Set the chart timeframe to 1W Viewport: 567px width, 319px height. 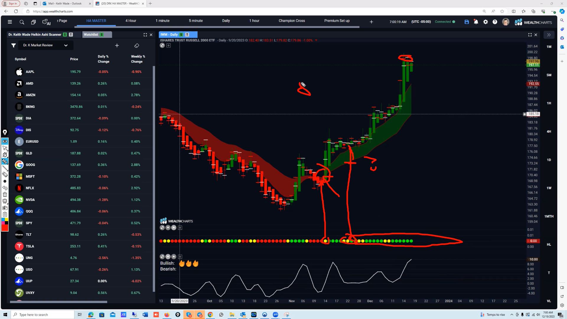pos(549,188)
